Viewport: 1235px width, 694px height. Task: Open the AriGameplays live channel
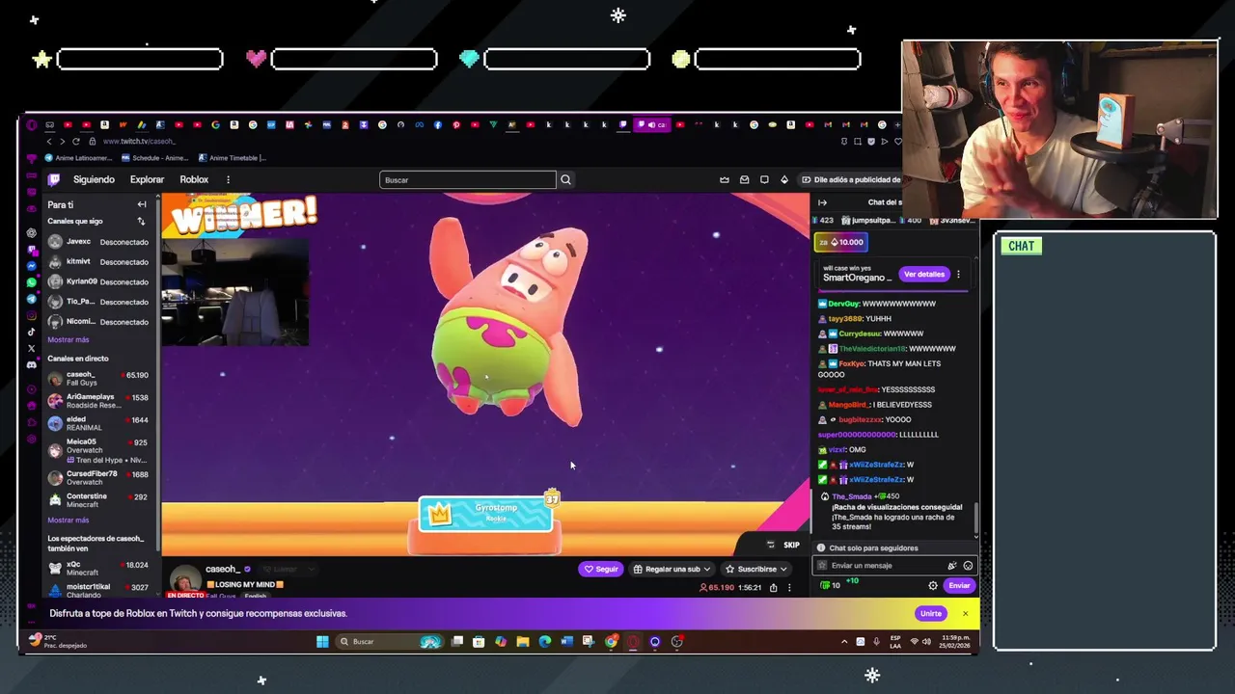point(100,401)
